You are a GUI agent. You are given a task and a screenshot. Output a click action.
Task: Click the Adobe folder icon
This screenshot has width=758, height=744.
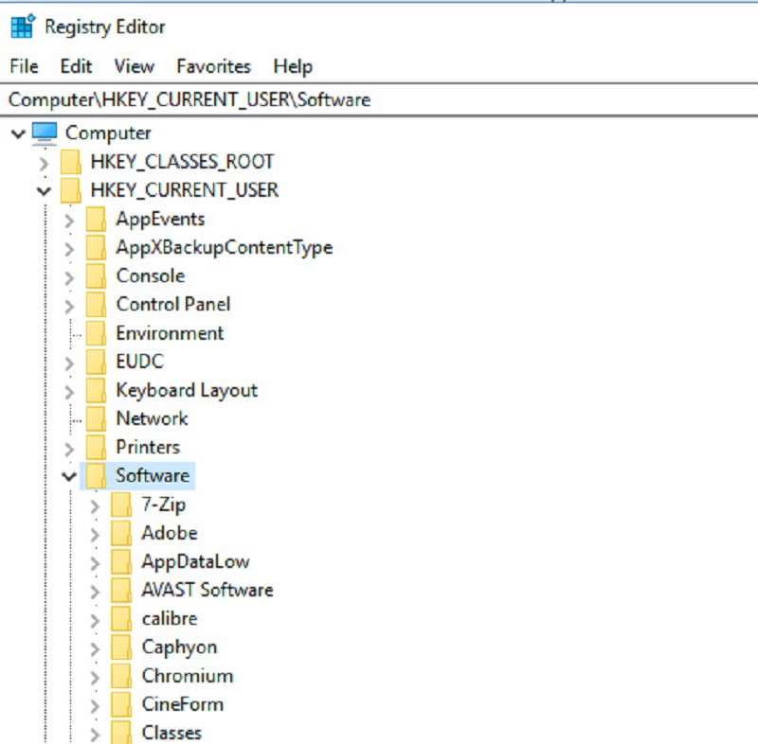coord(121,533)
